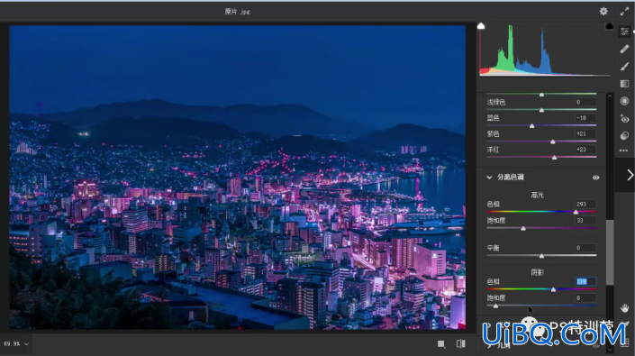Viewport: 635px width, 356px height.
Task: Select the Edit sliders panel icon
Action: (x=624, y=32)
